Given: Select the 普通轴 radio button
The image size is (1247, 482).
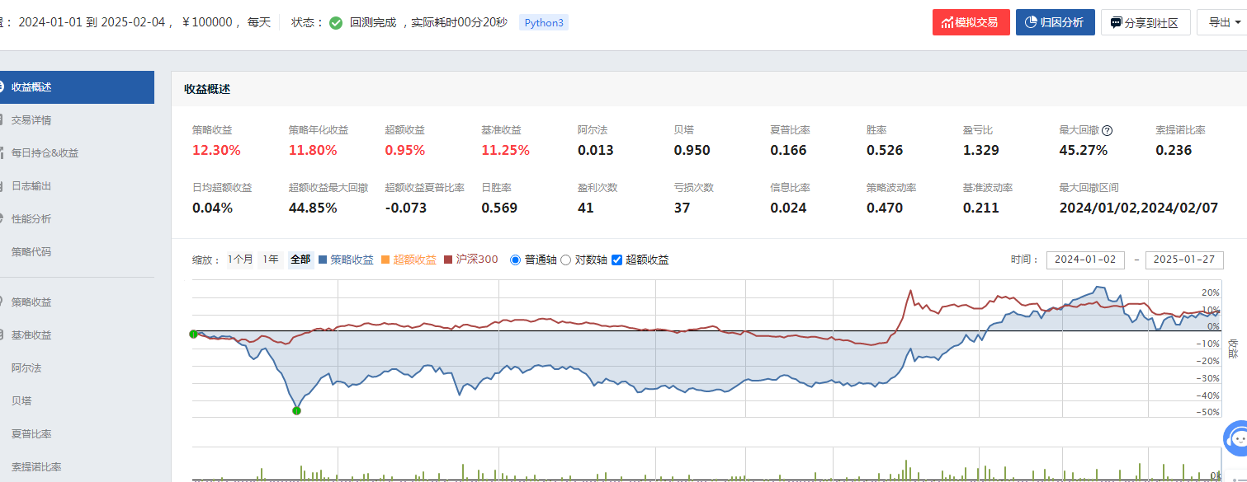Looking at the screenshot, I should pyautogui.click(x=516, y=260).
